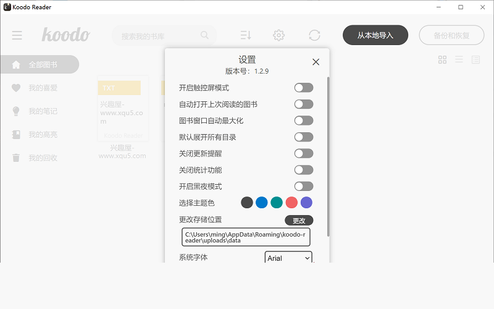Click the 搜索我的书库 search field
This screenshot has width=494, height=309.
pos(157,36)
